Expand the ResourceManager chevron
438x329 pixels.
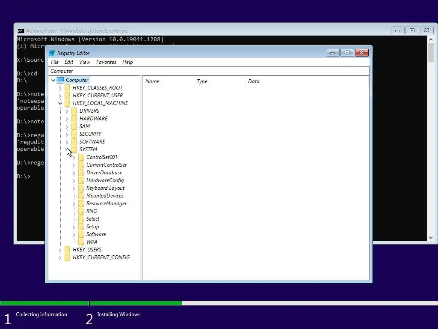point(74,204)
